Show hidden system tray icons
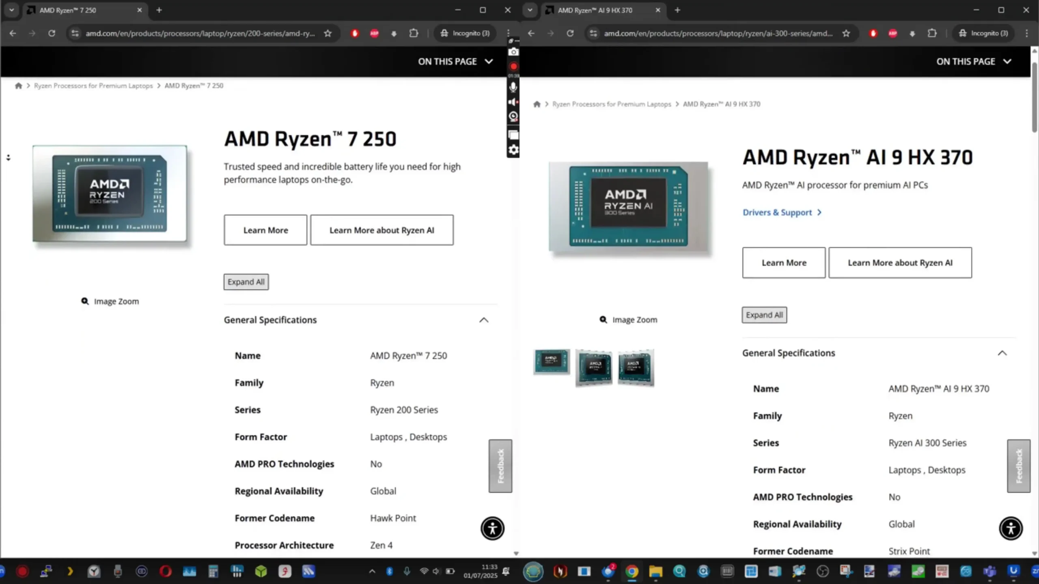 [372, 571]
